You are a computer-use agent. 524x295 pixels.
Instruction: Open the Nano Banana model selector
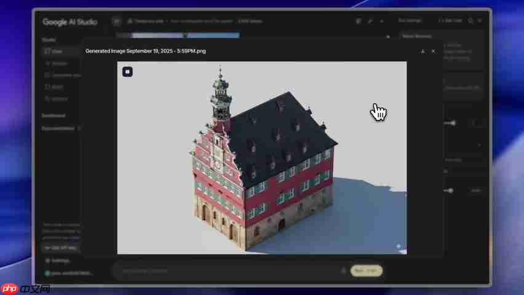442,50
